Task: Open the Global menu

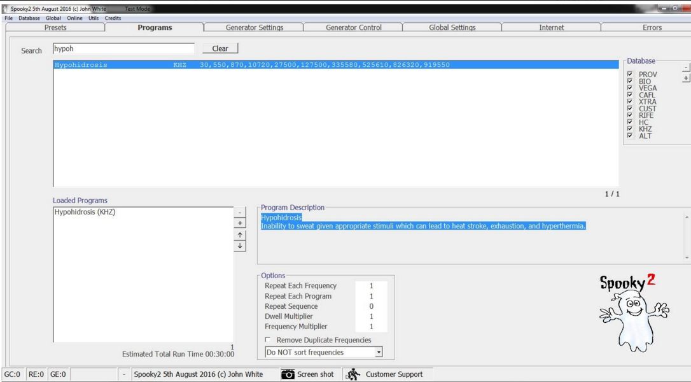Action: click(53, 18)
